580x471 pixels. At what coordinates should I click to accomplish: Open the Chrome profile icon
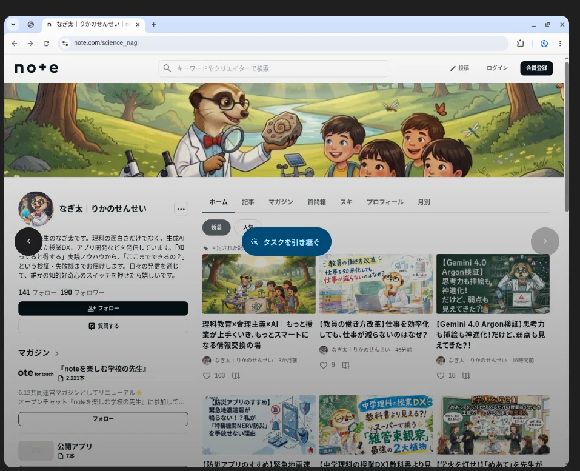544,43
